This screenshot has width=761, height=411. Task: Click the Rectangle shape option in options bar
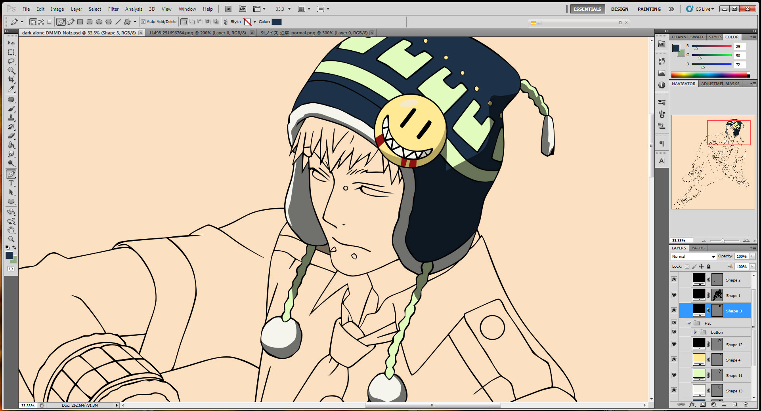80,22
